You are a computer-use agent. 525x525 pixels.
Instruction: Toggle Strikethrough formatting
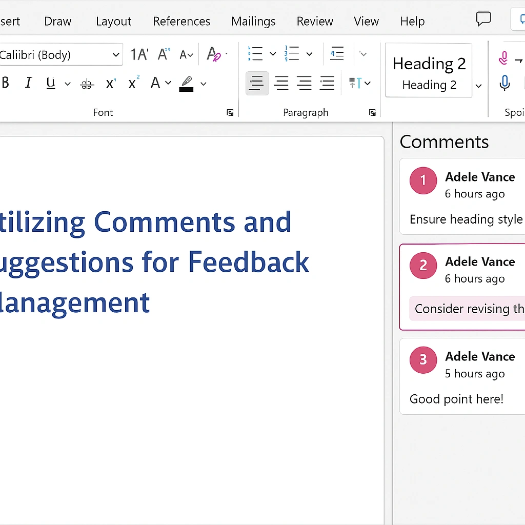click(x=87, y=84)
